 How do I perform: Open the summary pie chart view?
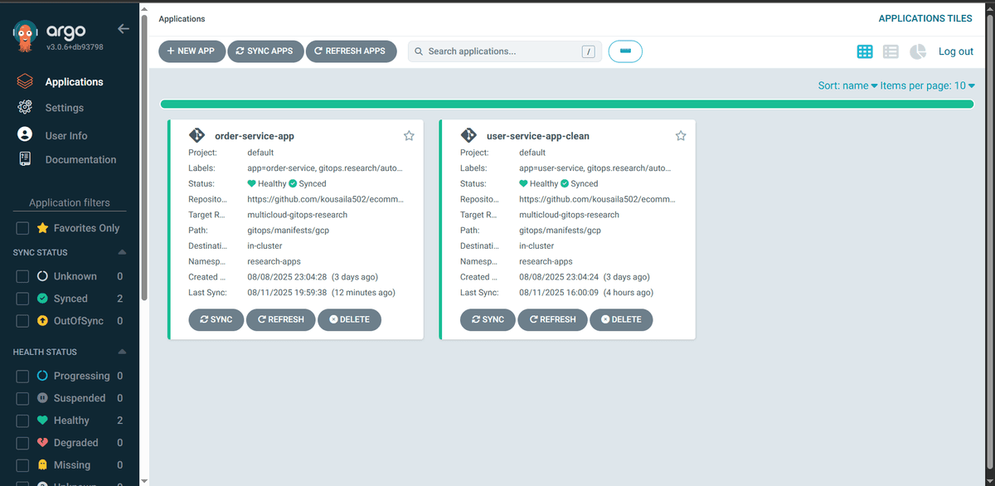917,51
